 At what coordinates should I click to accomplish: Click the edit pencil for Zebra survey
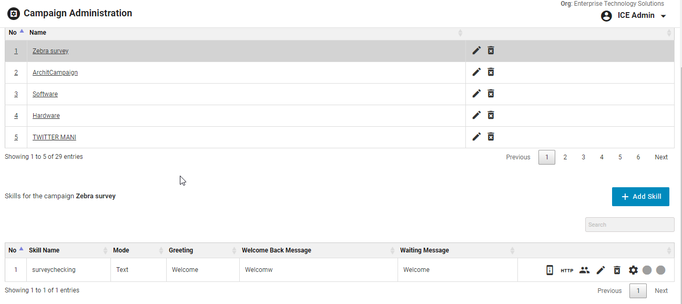pyautogui.click(x=476, y=50)
